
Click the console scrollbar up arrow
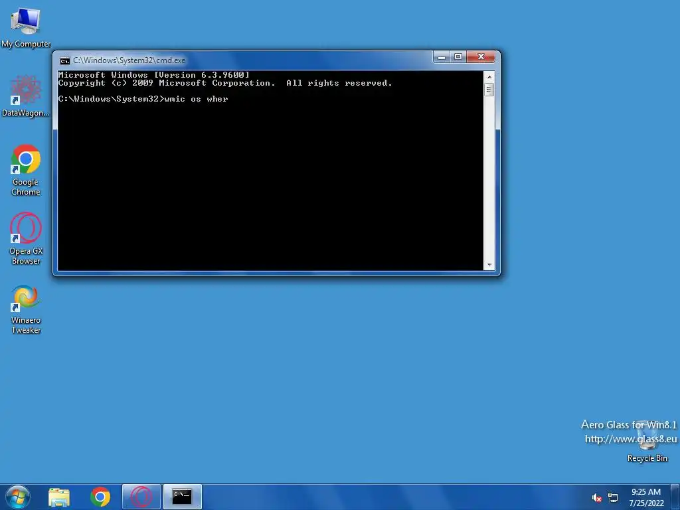click(x=489, y=77)
